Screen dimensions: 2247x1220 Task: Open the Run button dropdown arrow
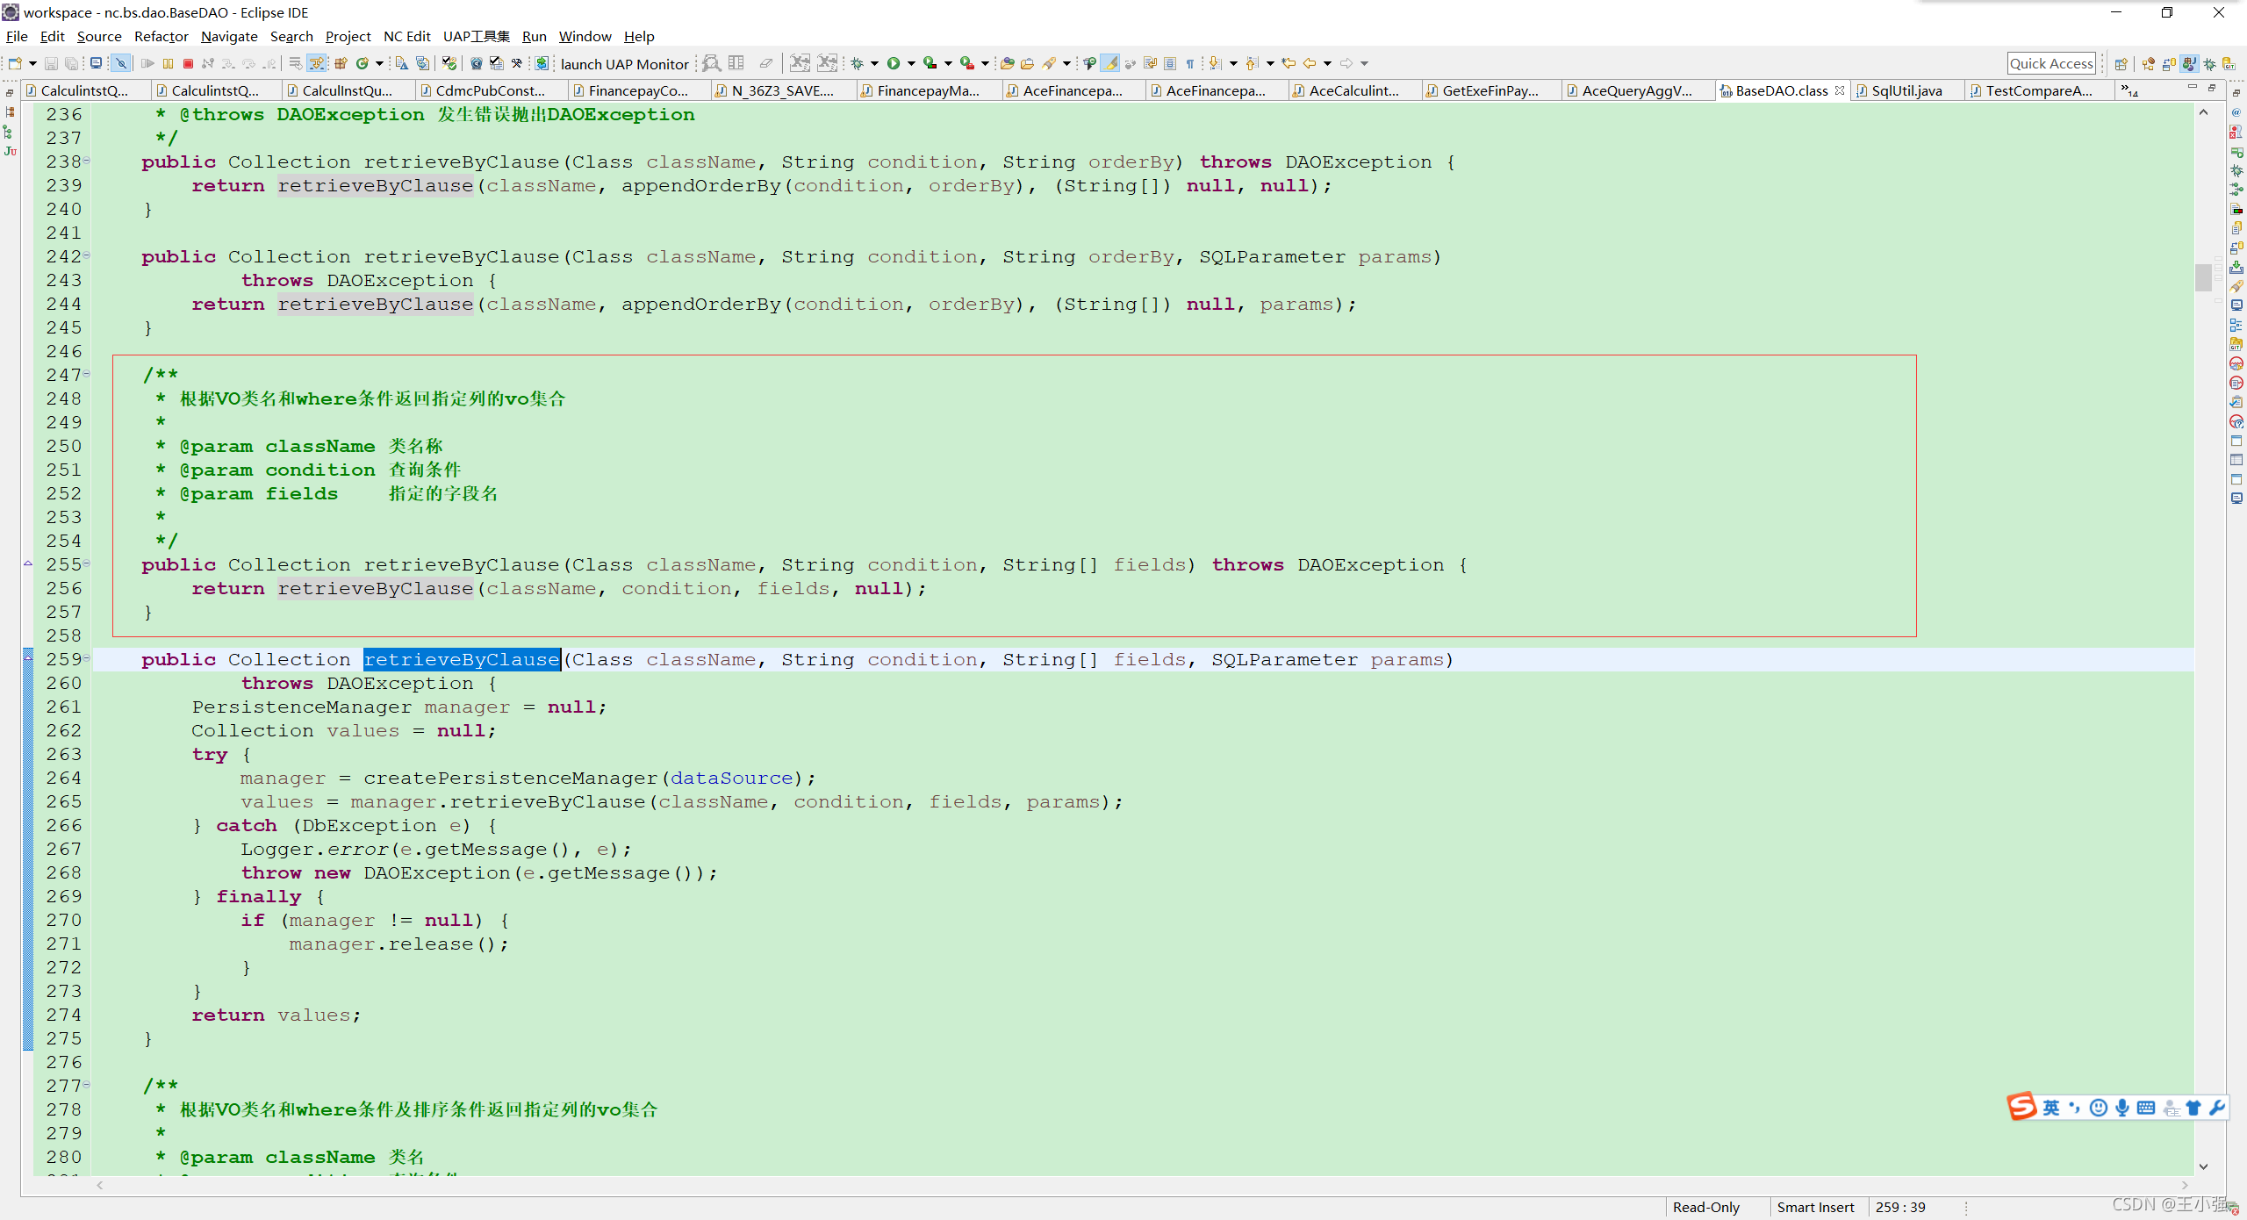911,63
